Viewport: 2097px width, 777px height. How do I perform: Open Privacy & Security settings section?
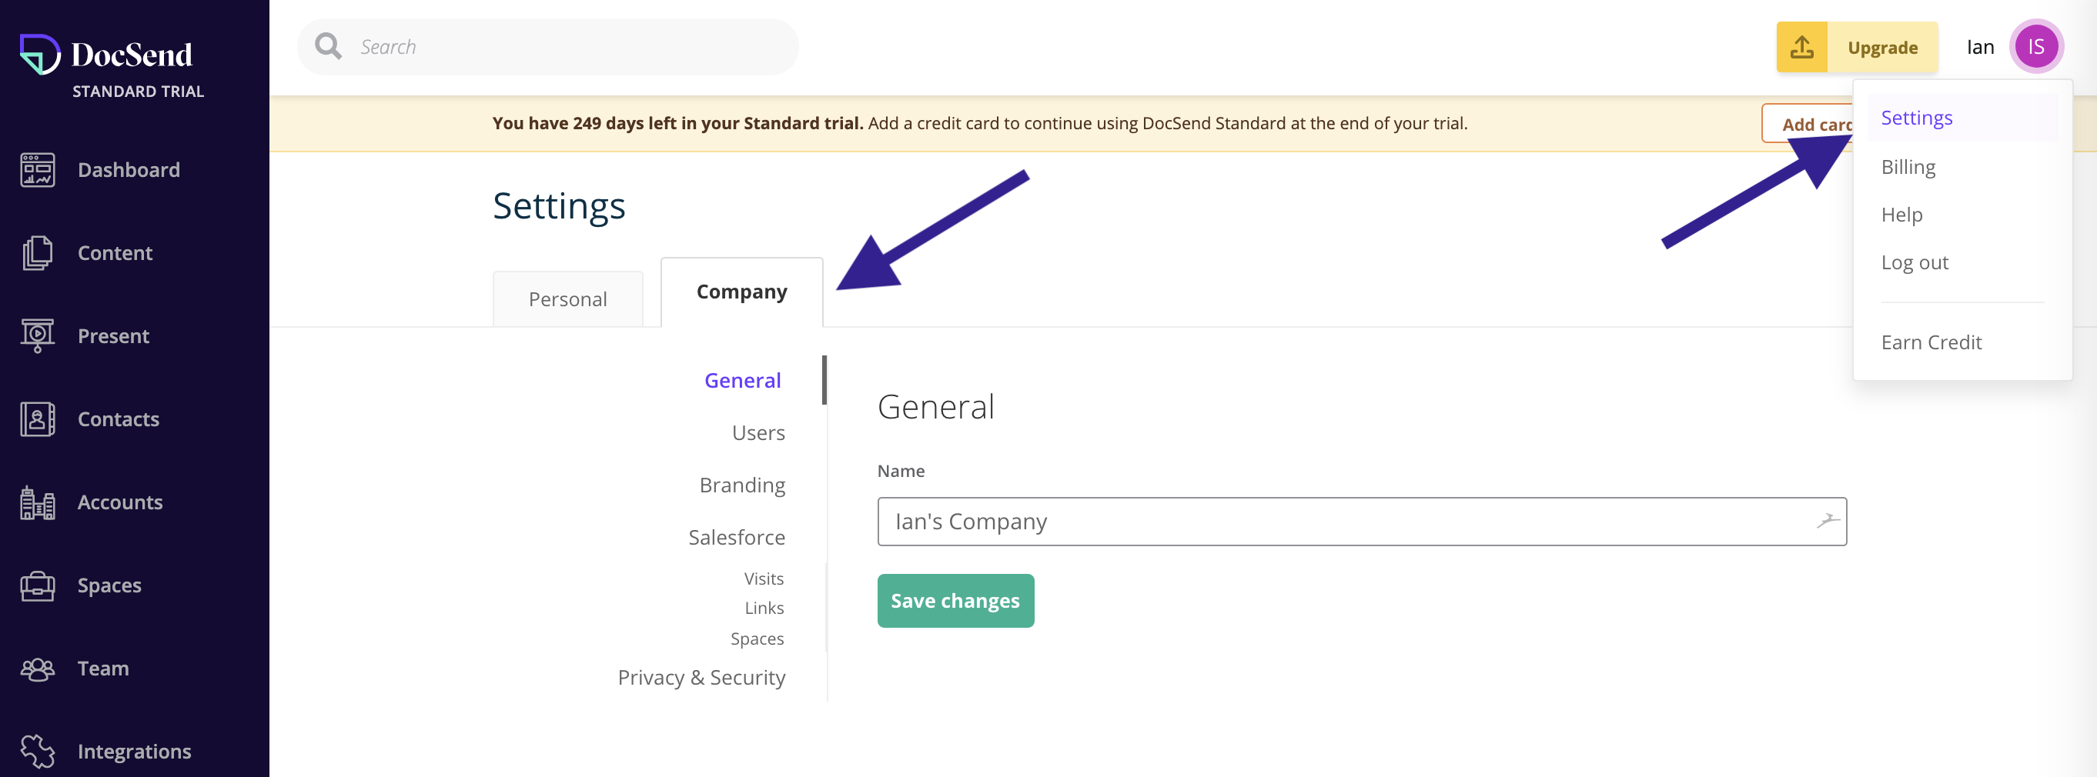(701, 677)
